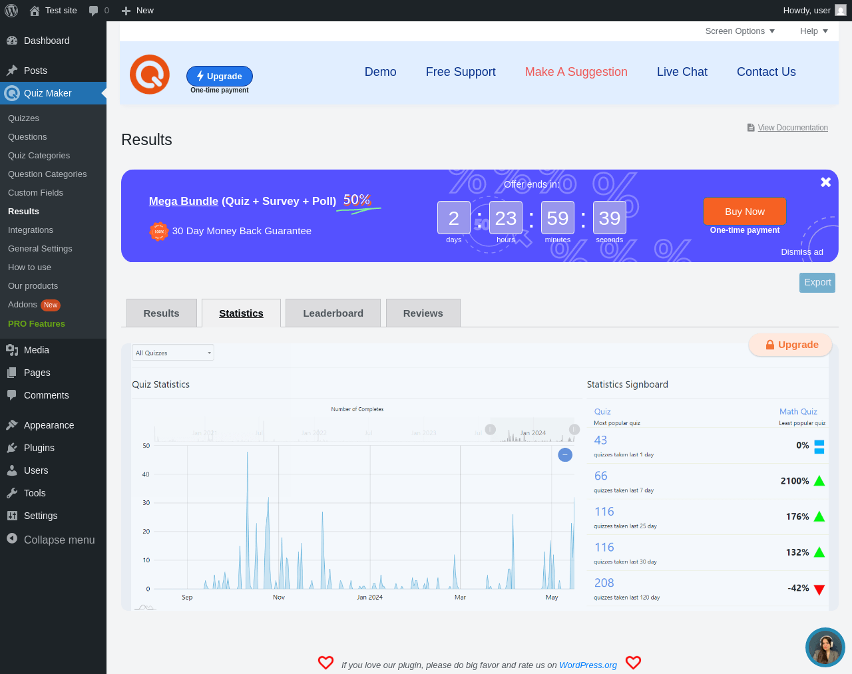
Task: Click the Quiz most popular link
Action: (602, 412)
